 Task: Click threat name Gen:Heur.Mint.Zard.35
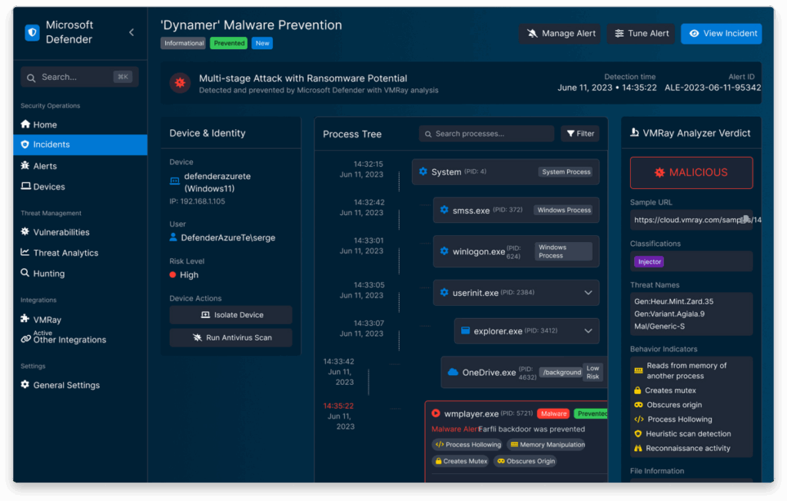tap(673, 301)
